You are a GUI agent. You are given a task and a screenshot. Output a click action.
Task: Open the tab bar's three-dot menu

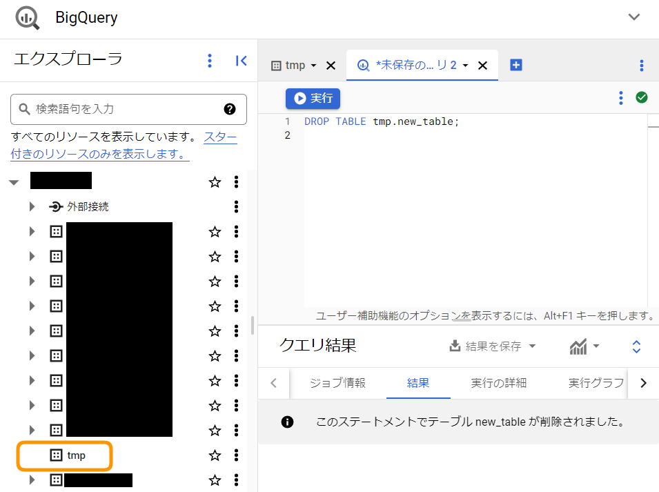coord(641,65)
